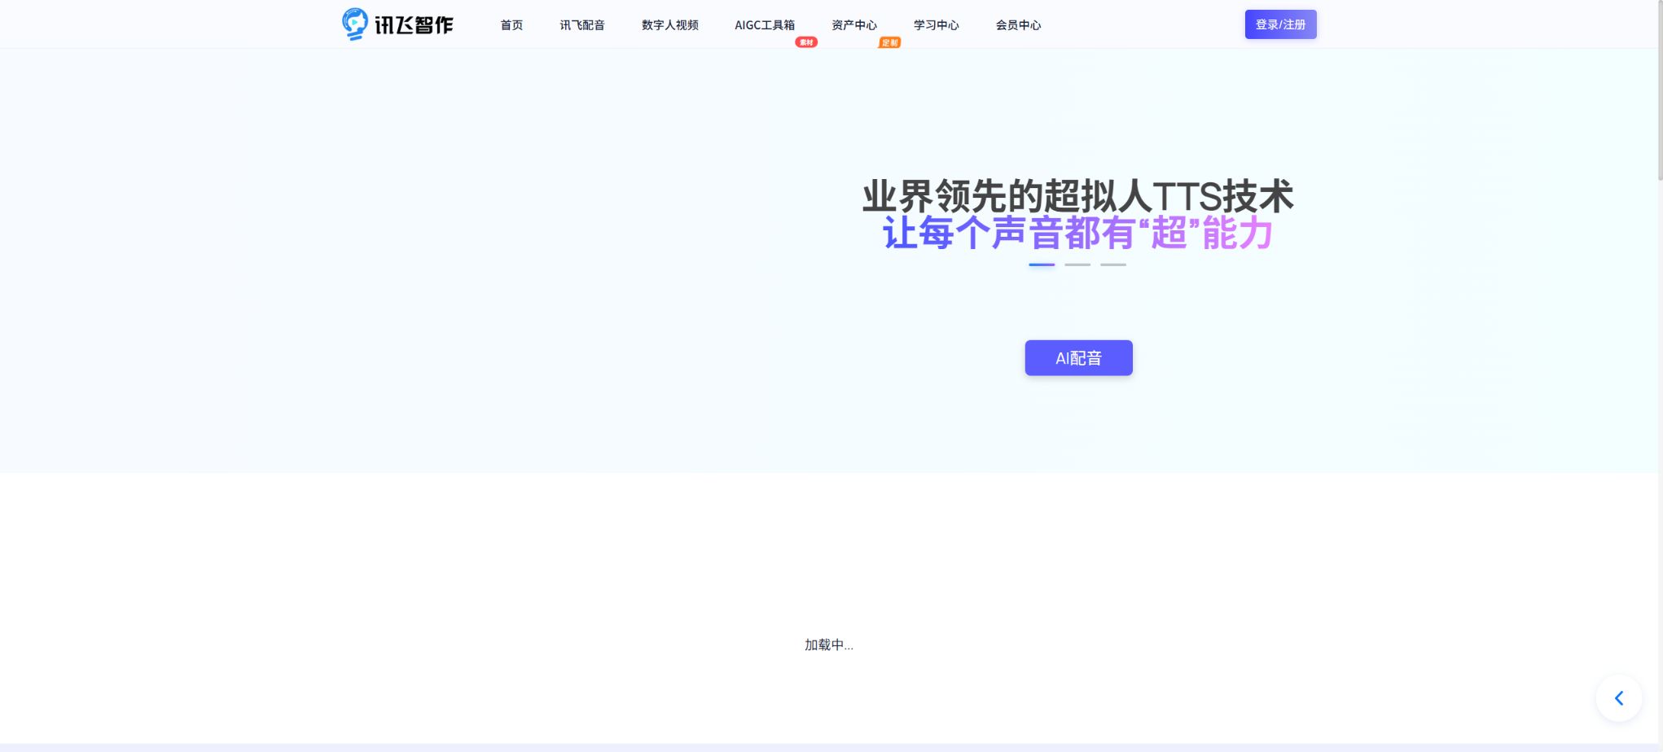Viewport: 1663px width, 752px height.
Task: Select the first carousel indicator dash
Action: click(1042, 265)
